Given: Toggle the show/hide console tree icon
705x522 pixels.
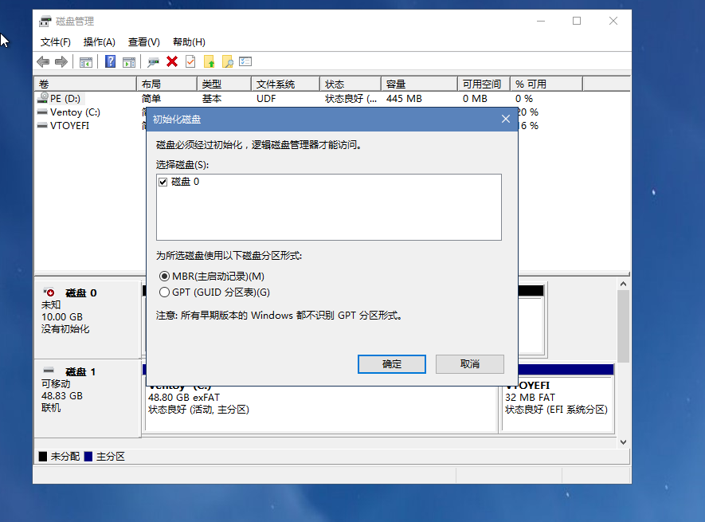Looking at the screenshot, I should pos(85,62).
